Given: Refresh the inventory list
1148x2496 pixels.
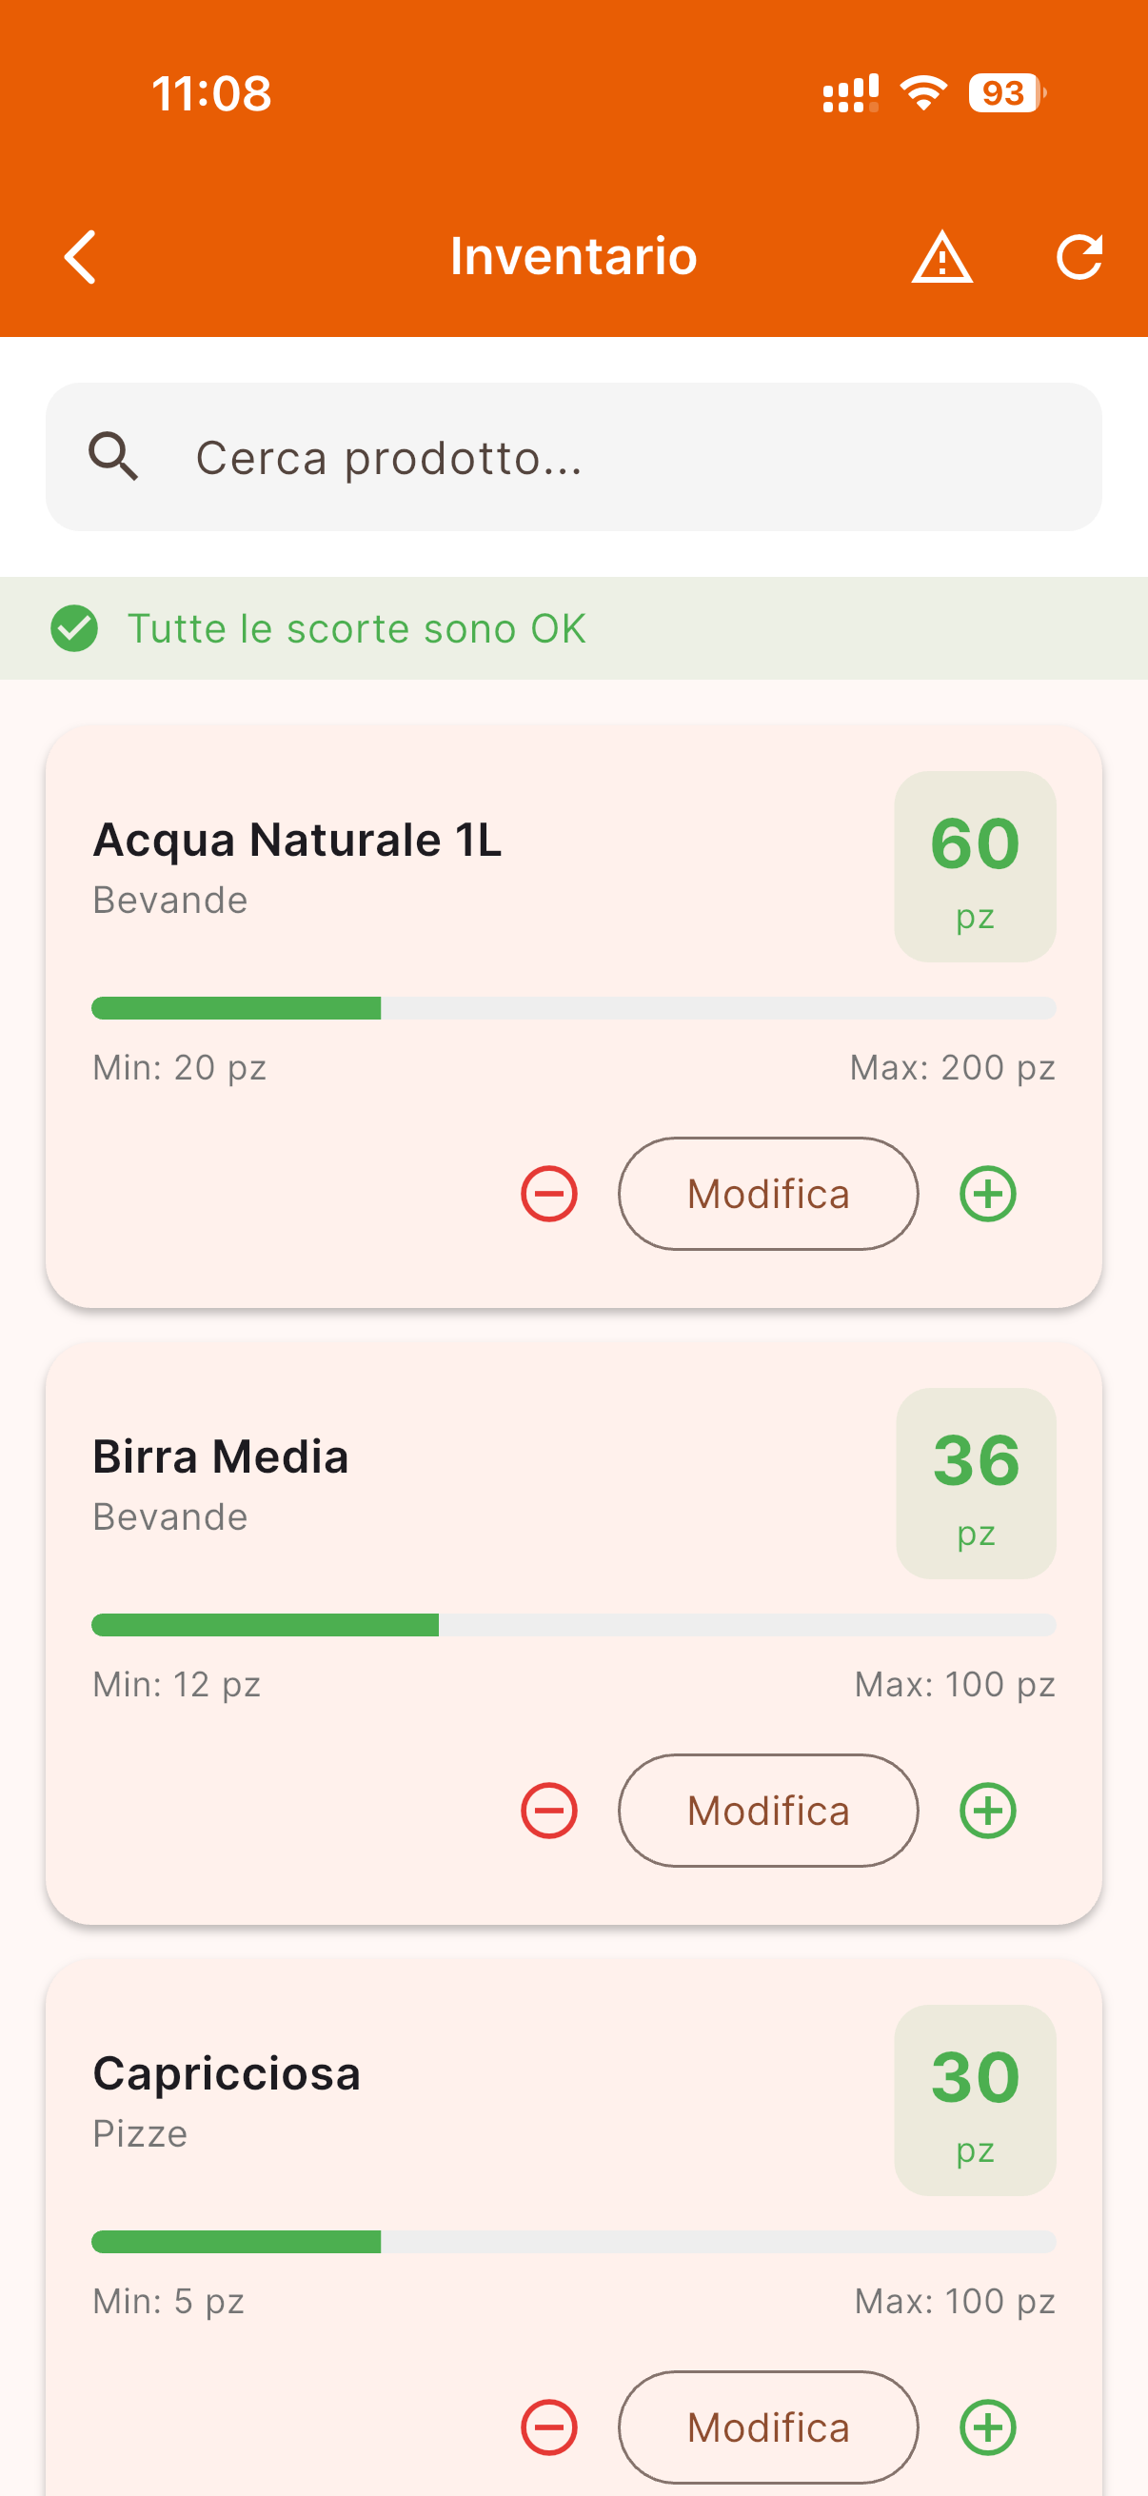Looking at the screenshot, I should [x=1079, y=257].
